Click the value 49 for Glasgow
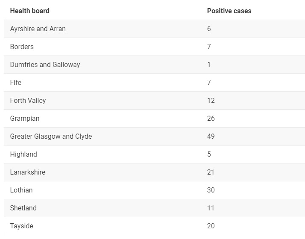 (211, 136)
